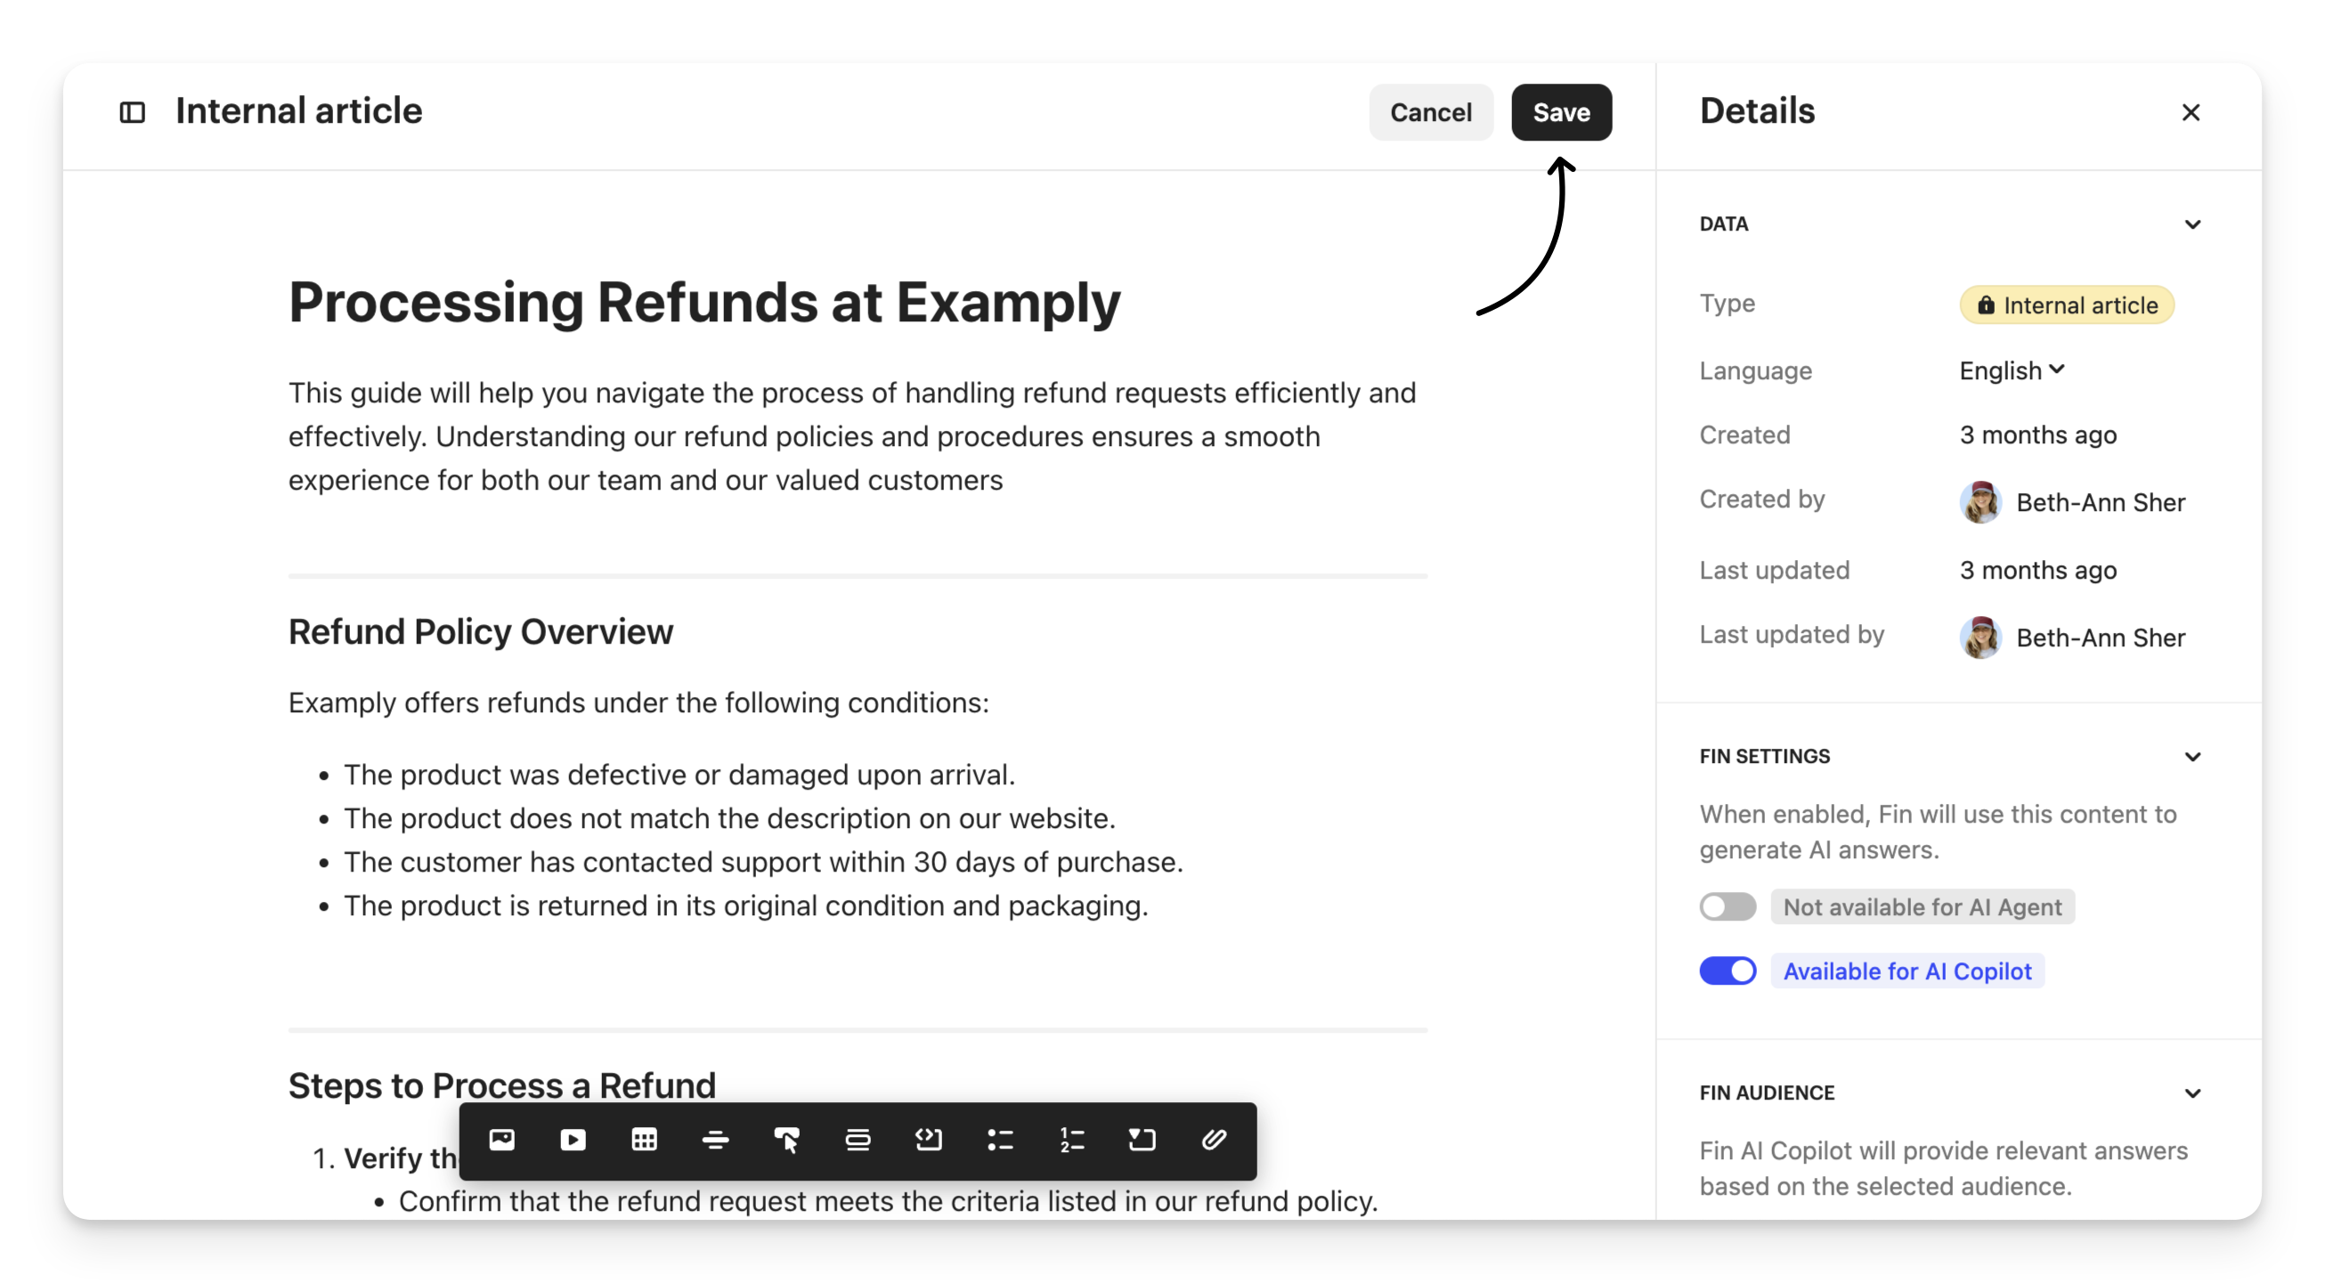Insert a button block with the cursor icon
The height and width of the screenshot is (1283, 2325).
tap(786, 1141)
